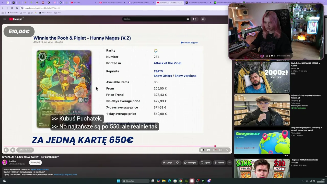Mute the video with speaker icon
Screen dimensions: 327x184
13,150
